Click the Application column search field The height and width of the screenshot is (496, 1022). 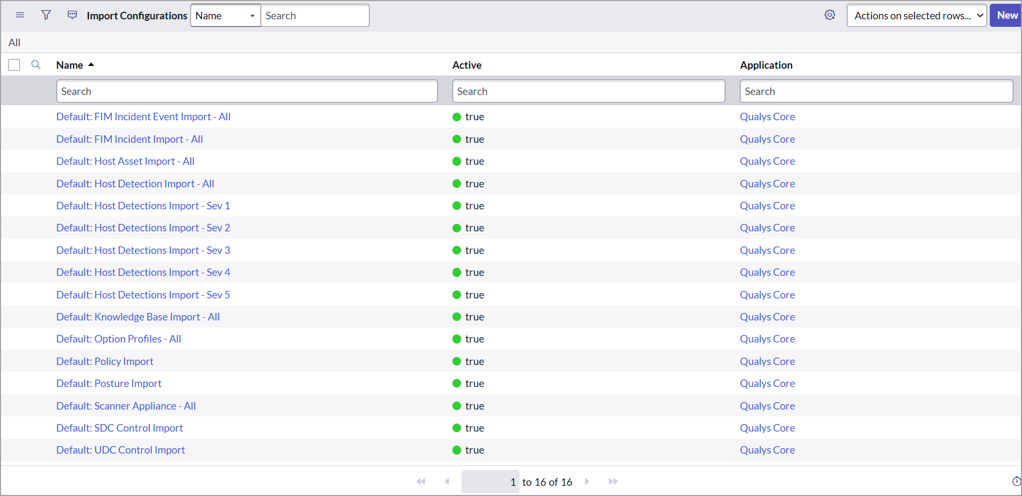pos(876,91)
